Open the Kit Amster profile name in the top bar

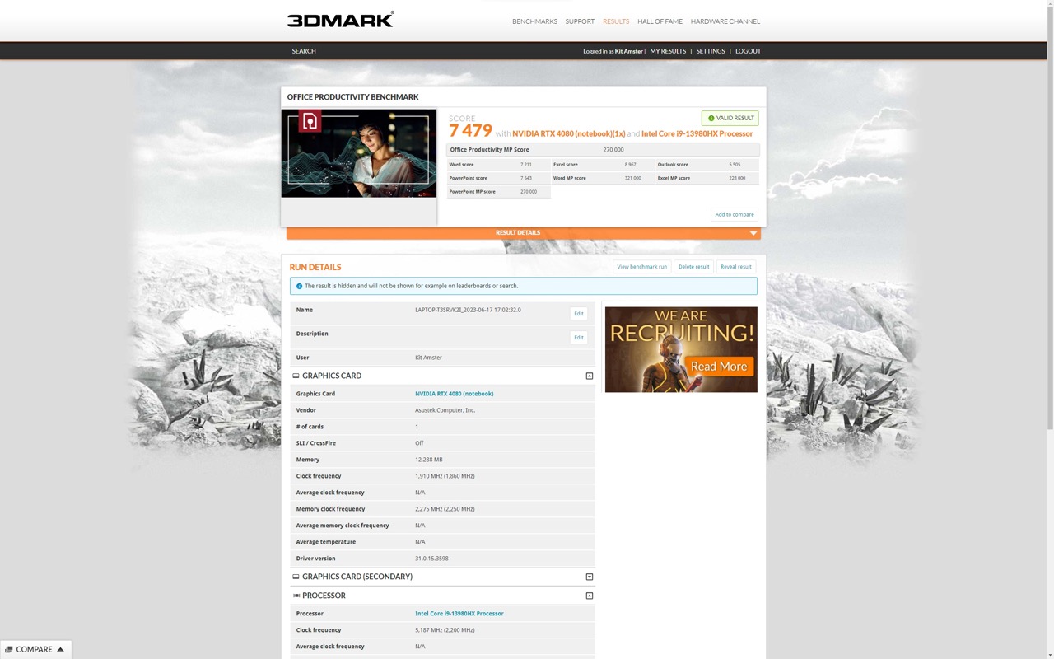(x=628, y=51)
